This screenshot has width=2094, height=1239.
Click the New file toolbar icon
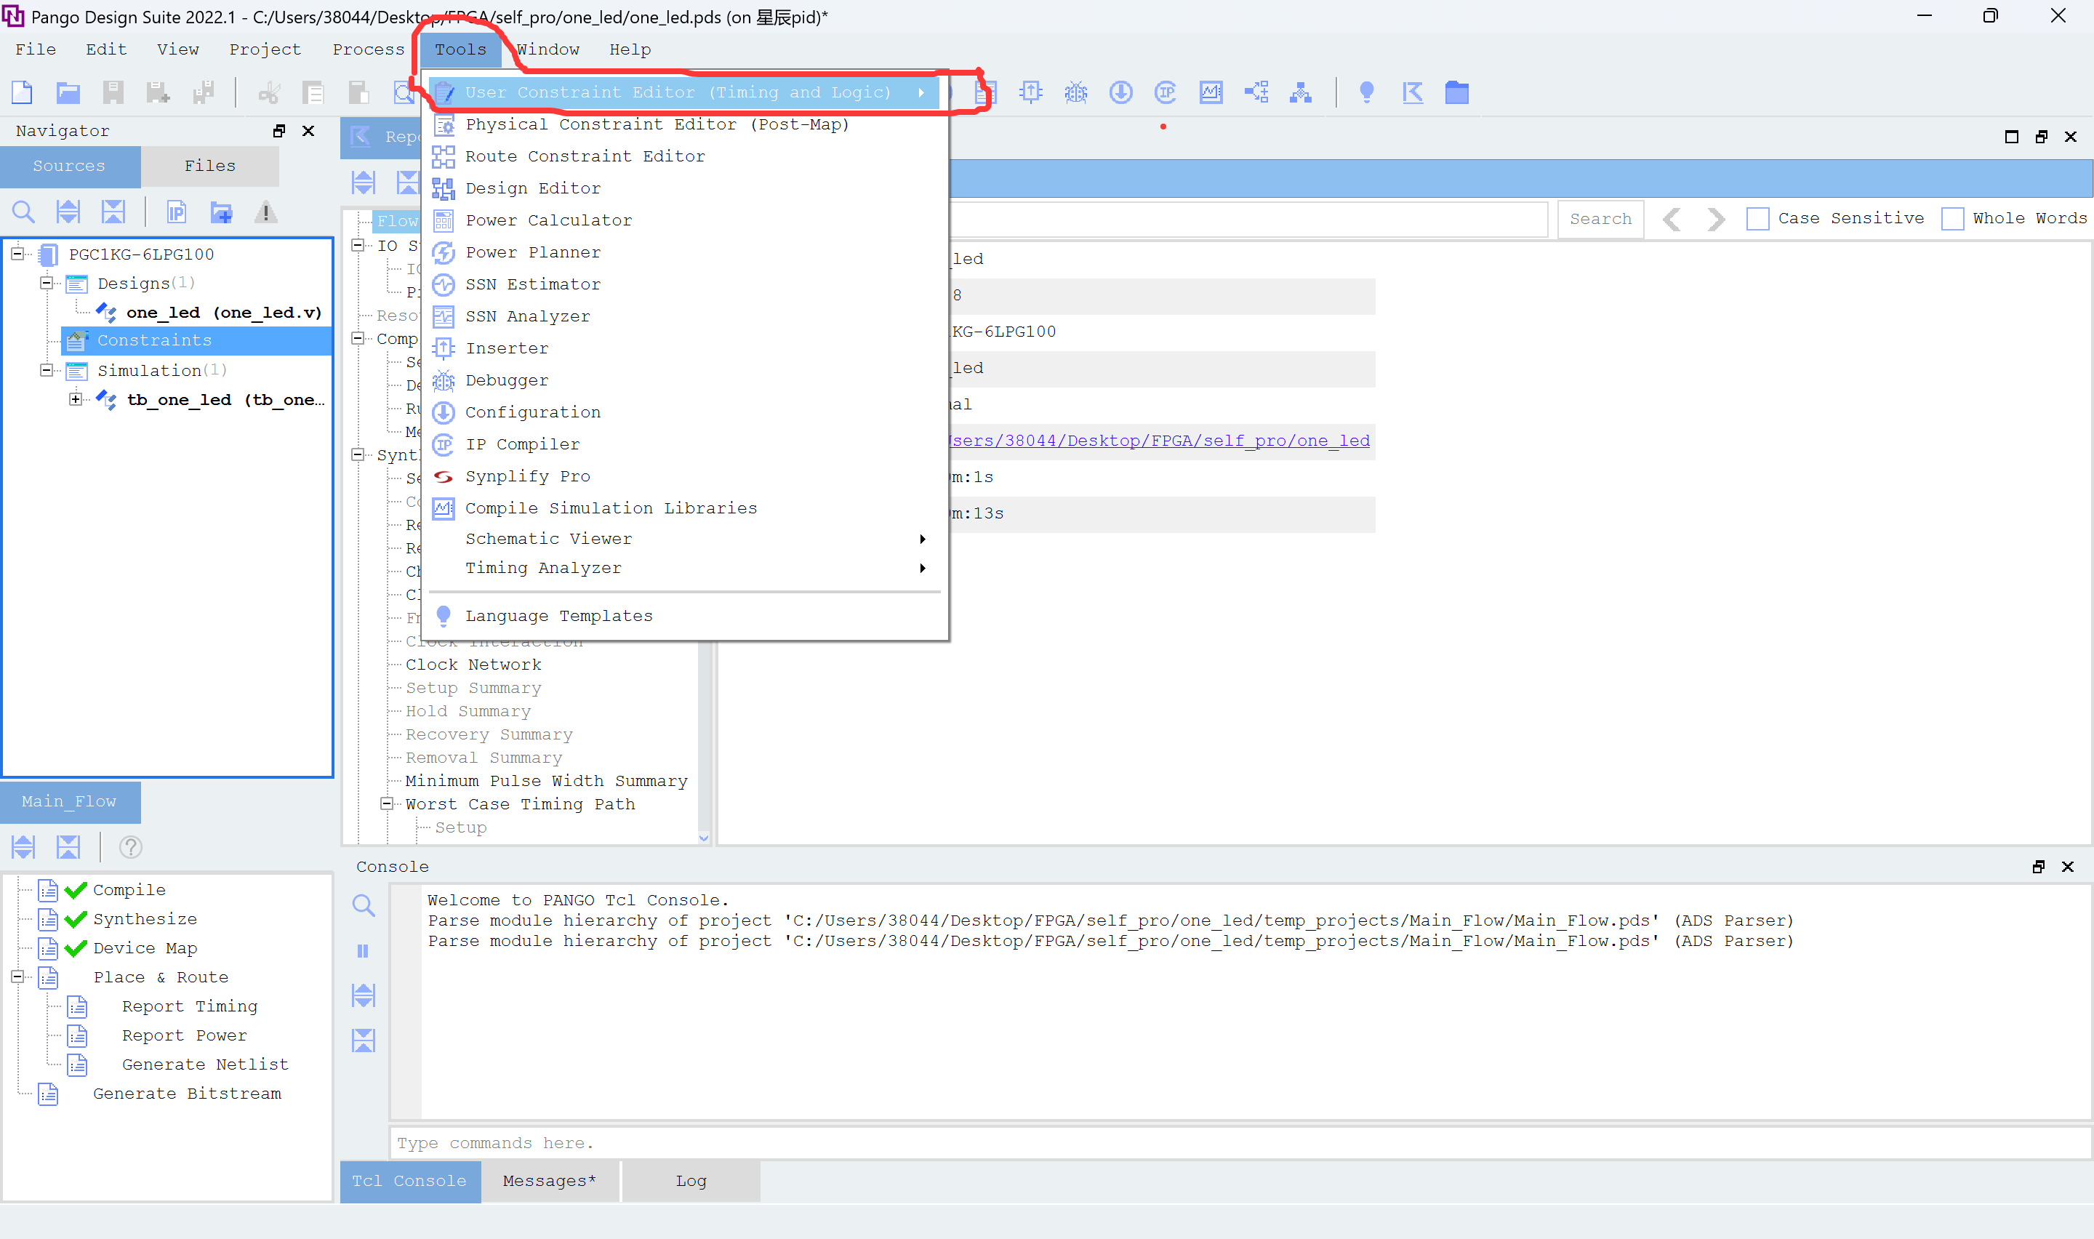coord(23,92)
